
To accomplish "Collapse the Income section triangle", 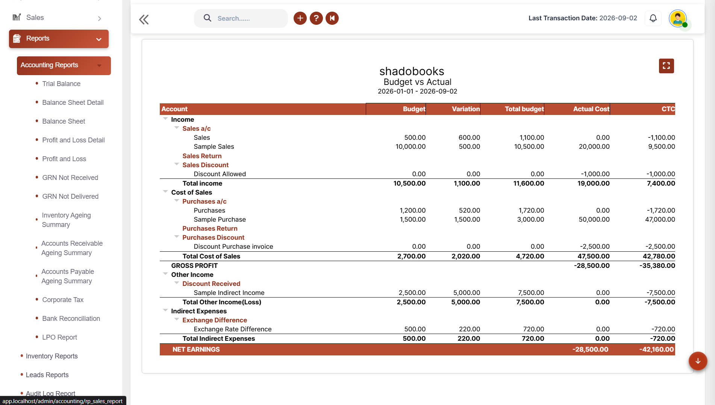I will click(165, 119).
